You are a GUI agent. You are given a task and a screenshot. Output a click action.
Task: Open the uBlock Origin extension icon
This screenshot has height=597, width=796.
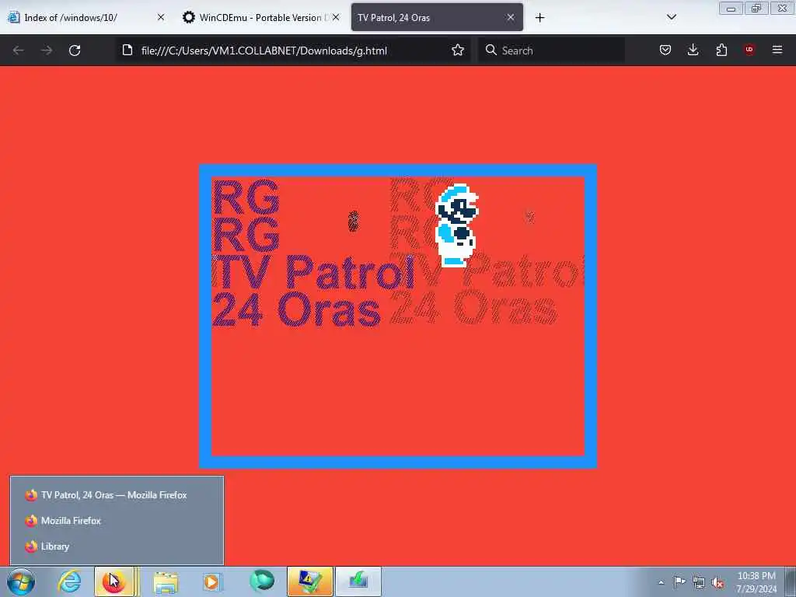[x=749, y=50]
